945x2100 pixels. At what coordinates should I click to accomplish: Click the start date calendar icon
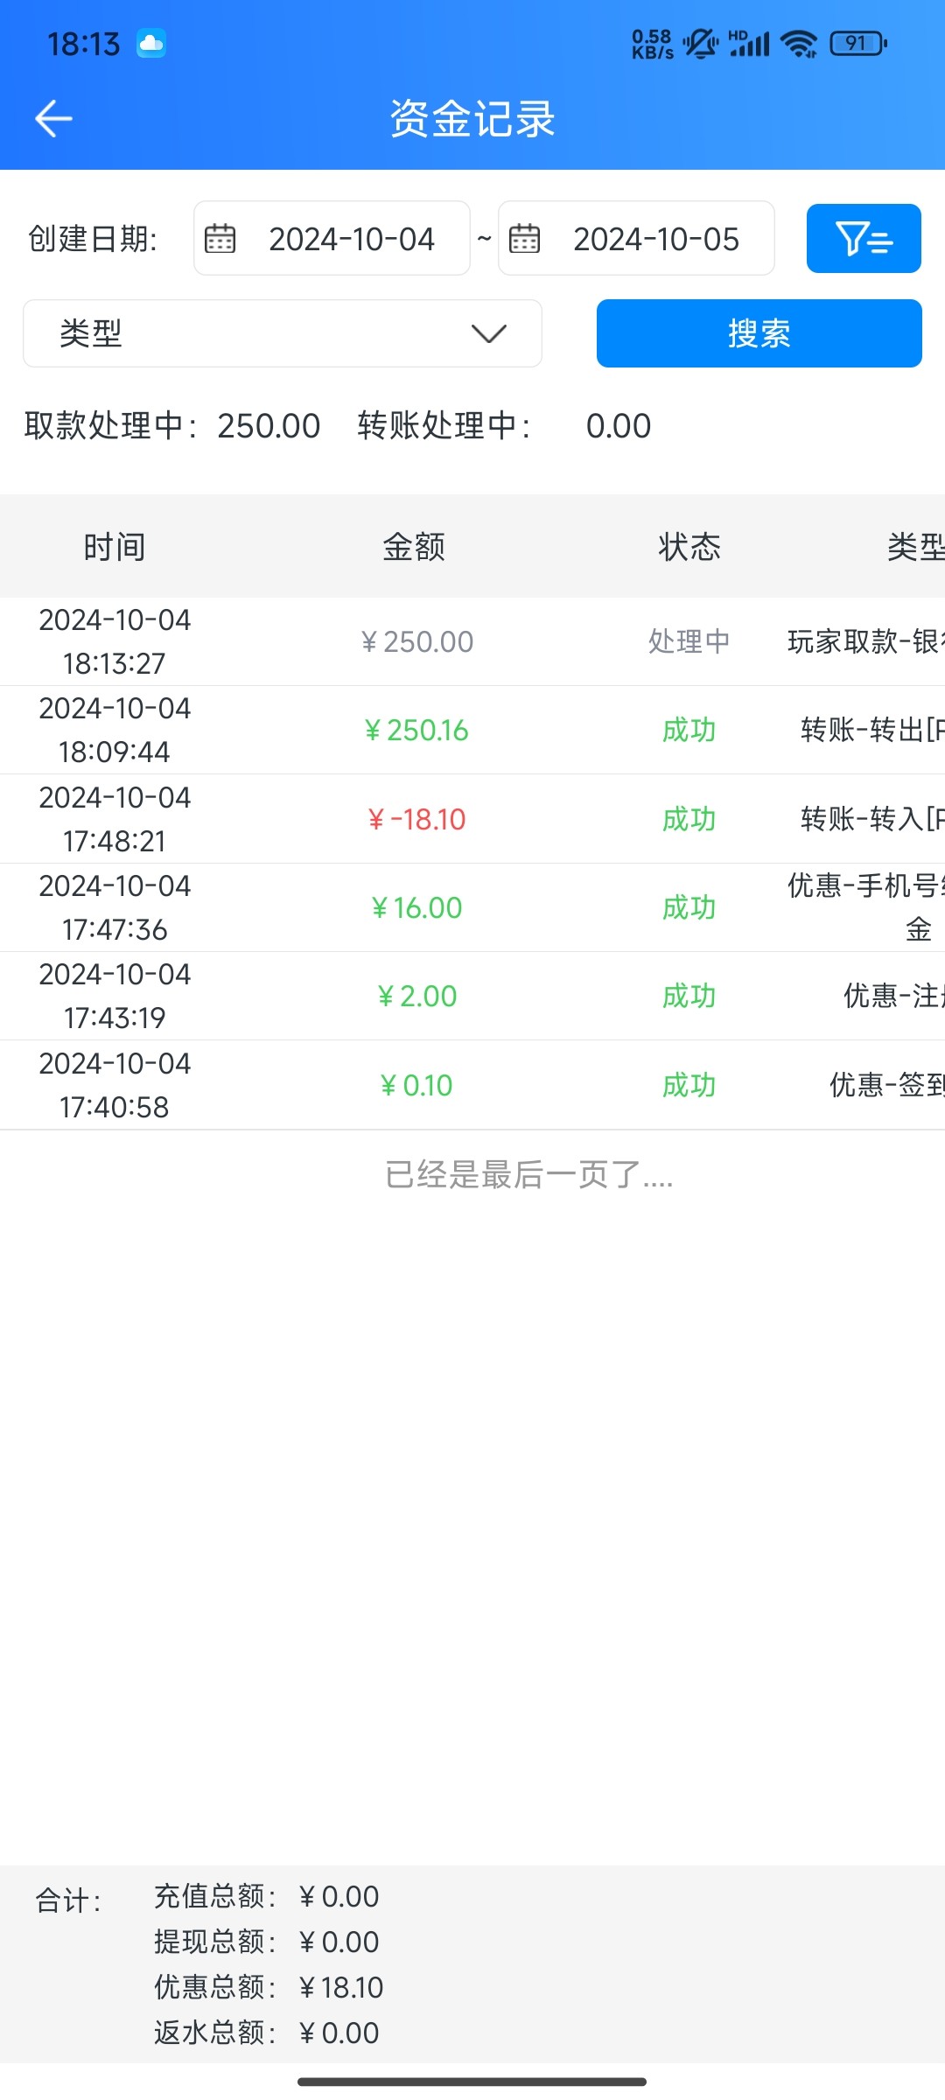pyautogui.click(x=220, y=239)
